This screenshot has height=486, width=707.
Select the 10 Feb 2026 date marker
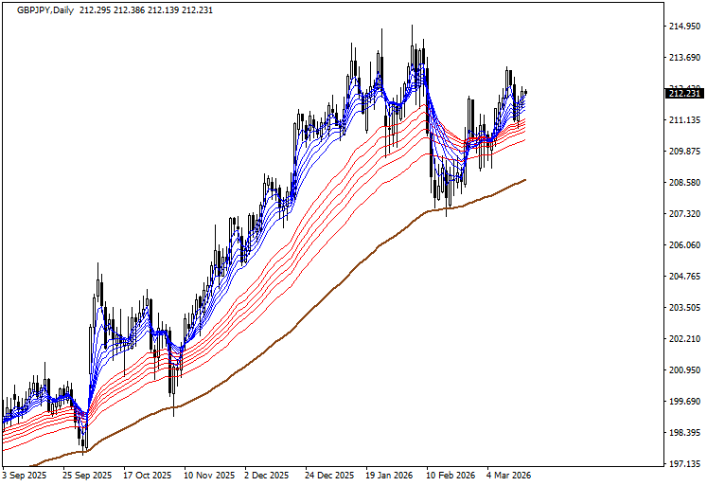click(451, 476)
